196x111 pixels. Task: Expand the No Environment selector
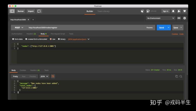(x=161, y=18)
